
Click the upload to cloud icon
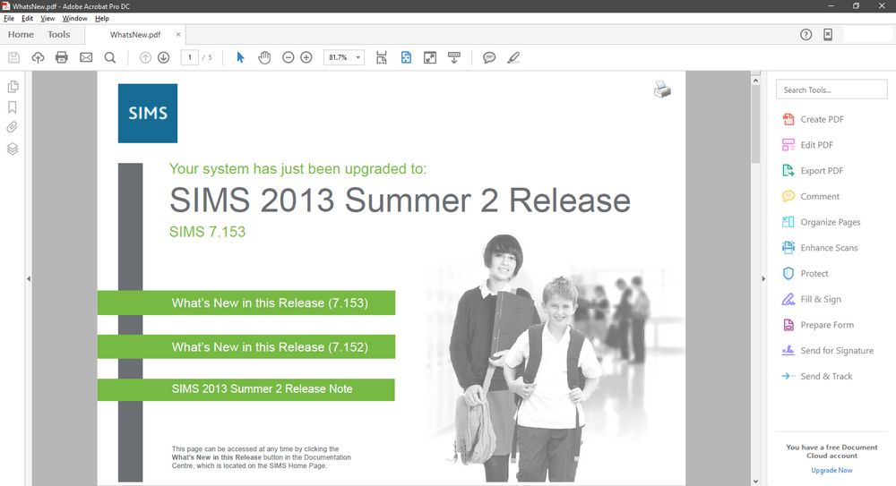click(38, 57)
